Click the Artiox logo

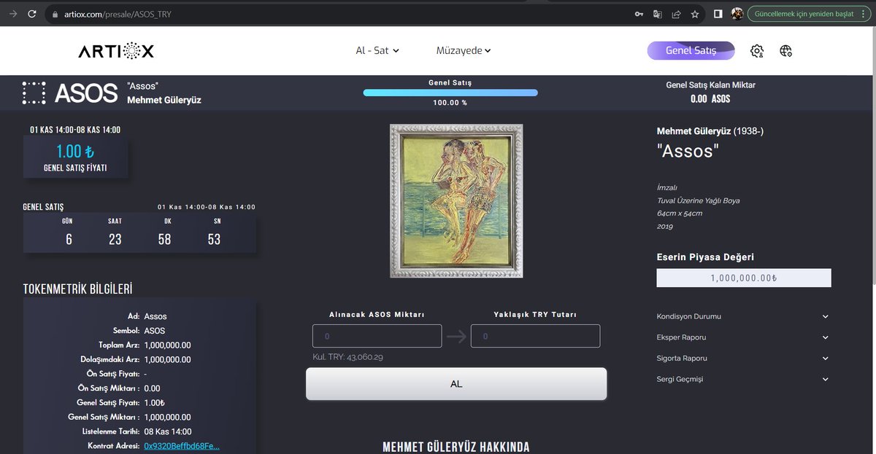pos(116,51)
